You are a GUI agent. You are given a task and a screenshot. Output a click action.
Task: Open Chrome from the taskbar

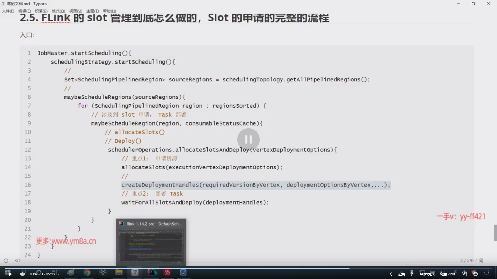(87, 273)
